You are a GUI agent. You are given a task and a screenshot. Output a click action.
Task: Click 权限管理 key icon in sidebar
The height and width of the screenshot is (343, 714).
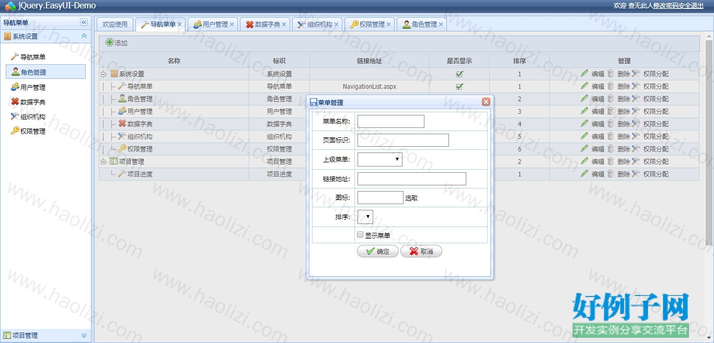(15, 131)
